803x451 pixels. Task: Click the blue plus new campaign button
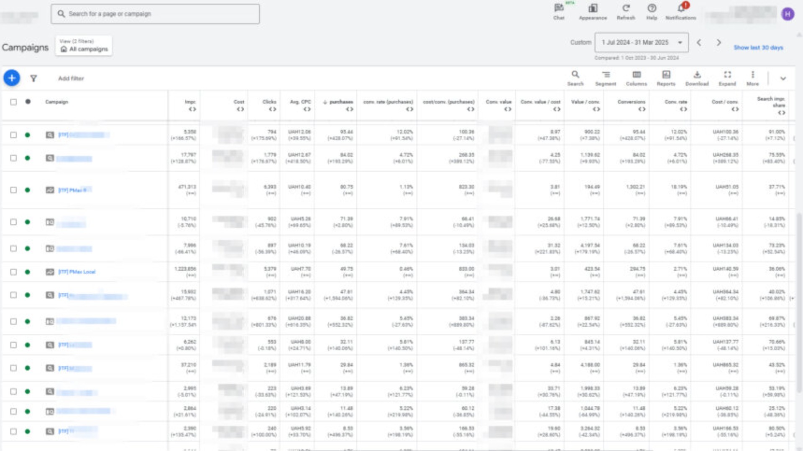click(12, 78)
